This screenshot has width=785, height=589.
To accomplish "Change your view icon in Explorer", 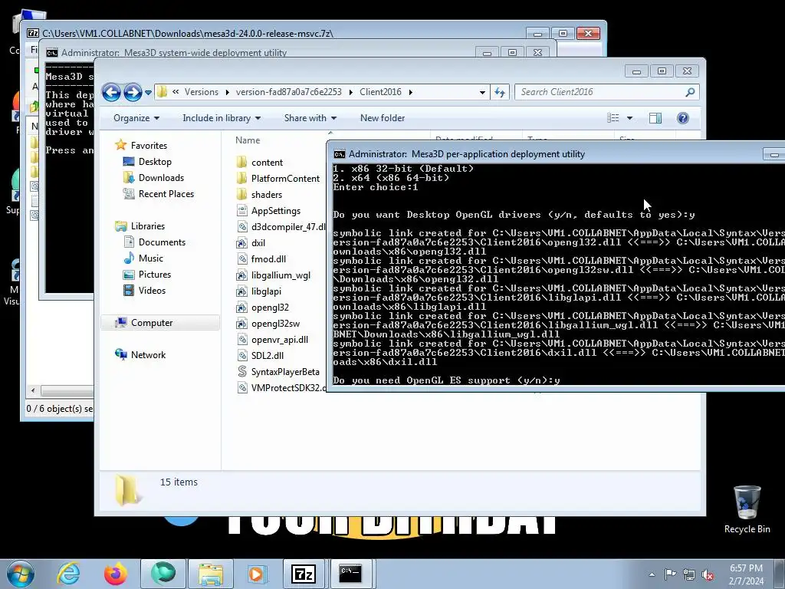I will [x=613, y=118].
